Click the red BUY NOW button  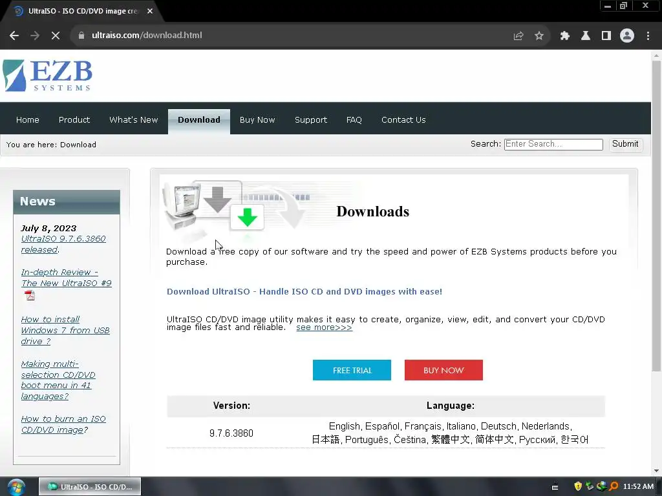click(443, 370)
